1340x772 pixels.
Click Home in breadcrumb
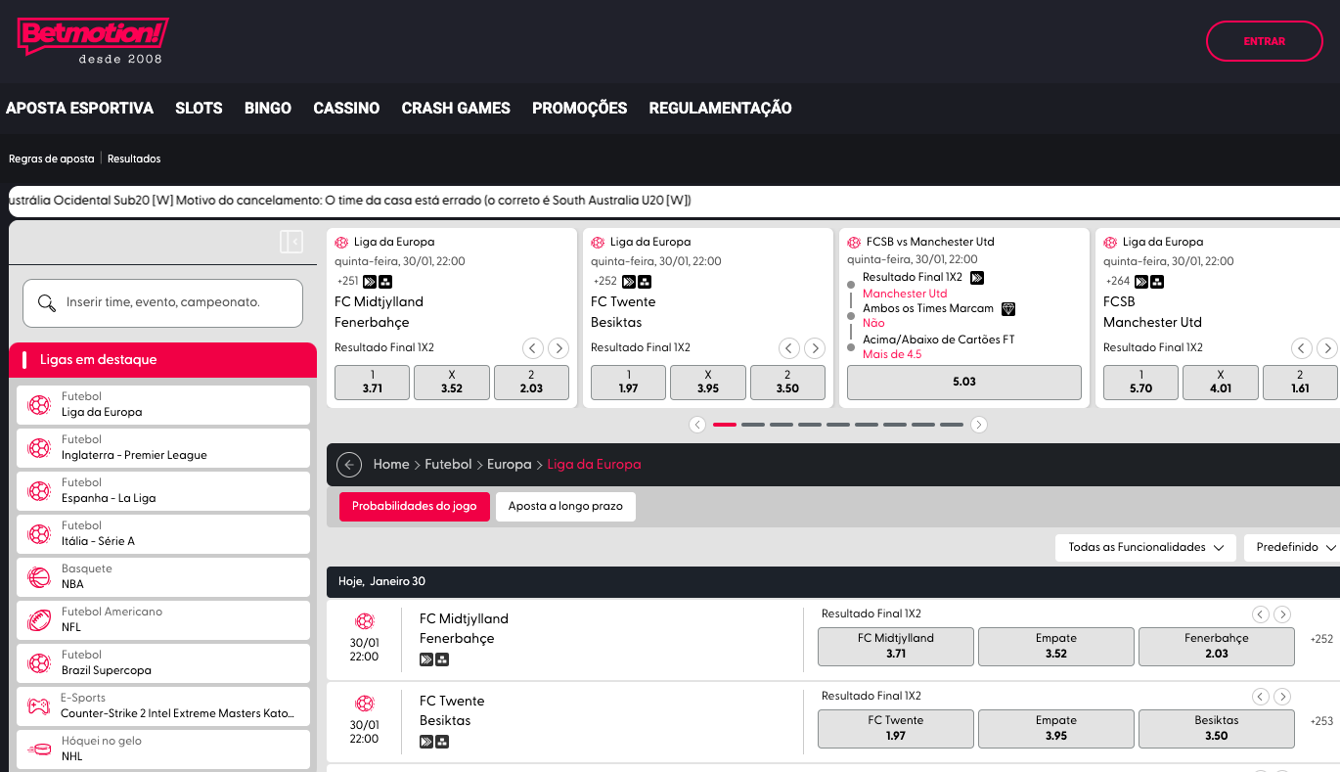[x=391, y=465]
